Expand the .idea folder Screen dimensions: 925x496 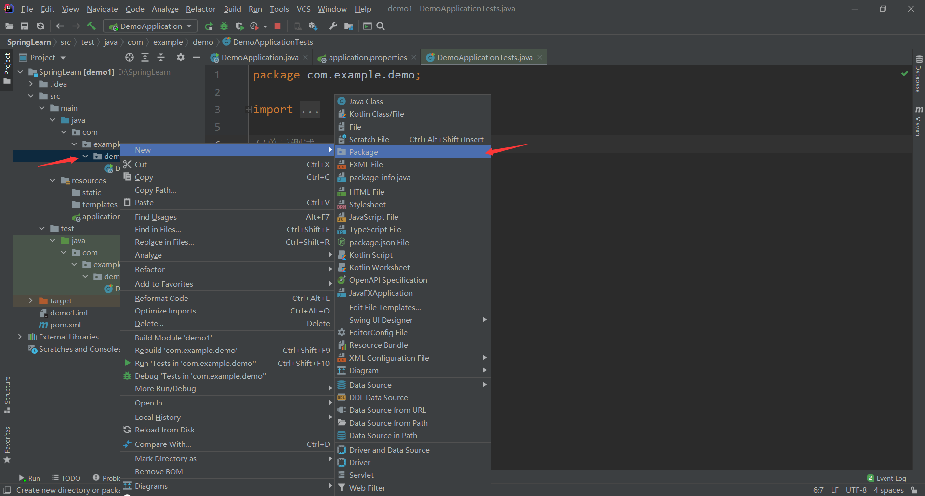(x=31, y=84)
